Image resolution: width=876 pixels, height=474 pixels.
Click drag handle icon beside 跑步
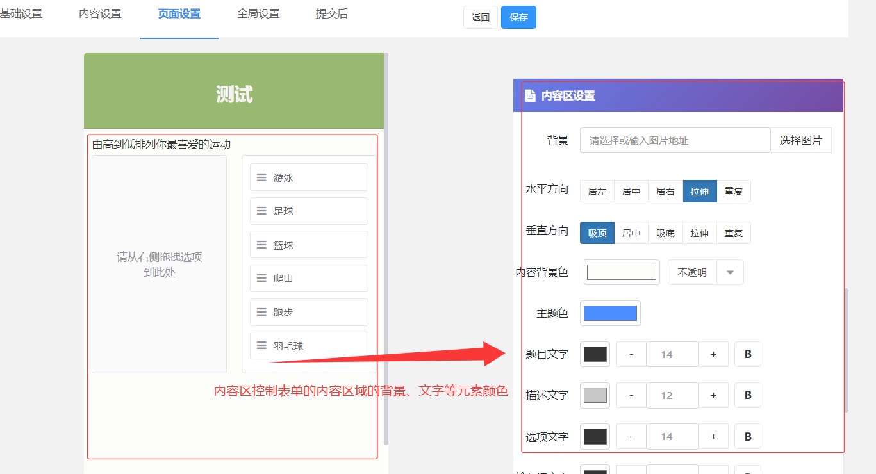(x=261, y=312)
